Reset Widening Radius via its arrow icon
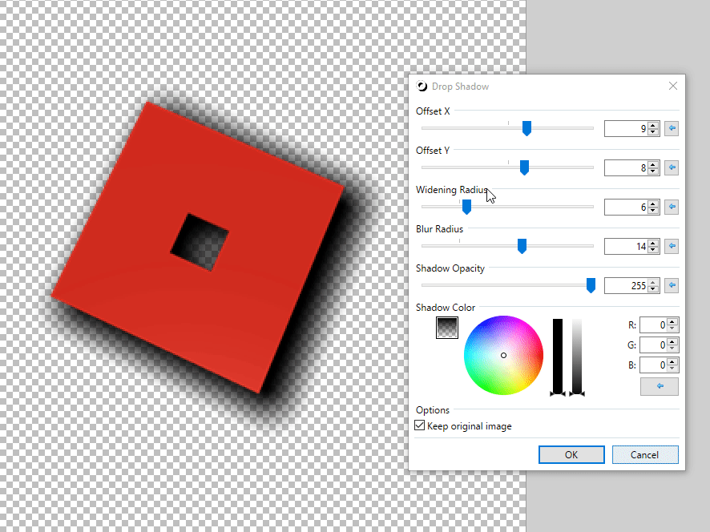The image size is (710, 532). [672, 207]
